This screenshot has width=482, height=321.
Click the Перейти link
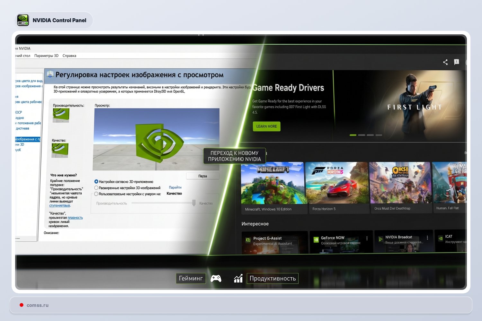click(x=175, y=187)
